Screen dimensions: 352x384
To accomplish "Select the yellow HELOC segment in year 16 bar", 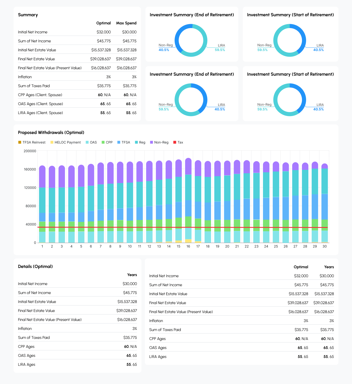I will pos(188,241).
